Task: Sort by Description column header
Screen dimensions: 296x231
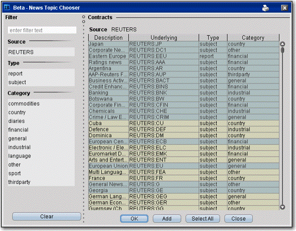Action: point(108,38)
